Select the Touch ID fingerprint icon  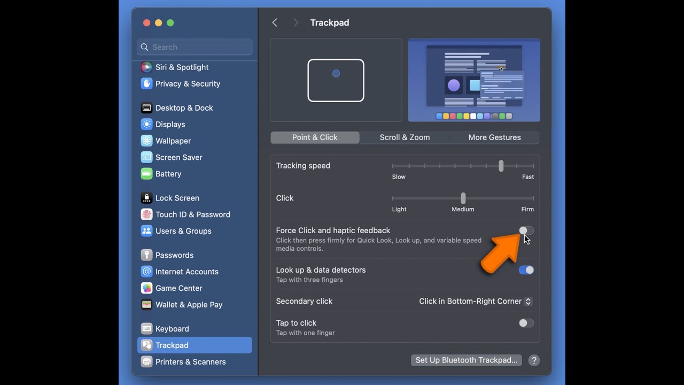[146, 215]
